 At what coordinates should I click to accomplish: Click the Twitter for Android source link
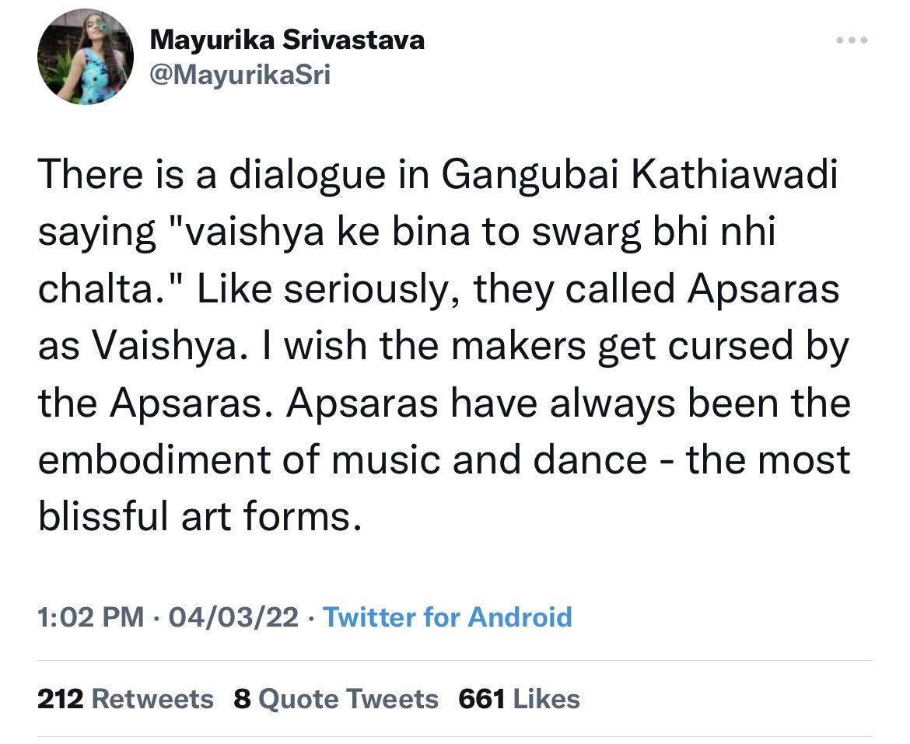click(447, 617)
